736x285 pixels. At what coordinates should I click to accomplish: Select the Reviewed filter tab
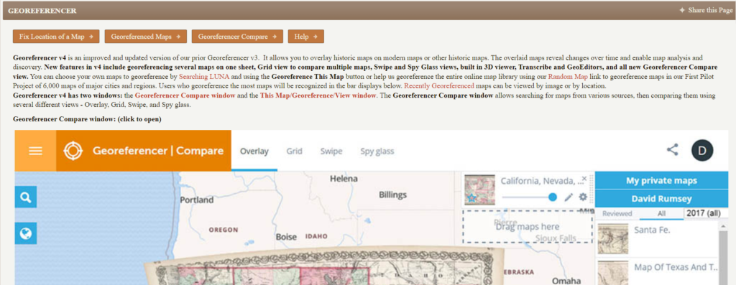pyautogui.click(x=617, y=214)
